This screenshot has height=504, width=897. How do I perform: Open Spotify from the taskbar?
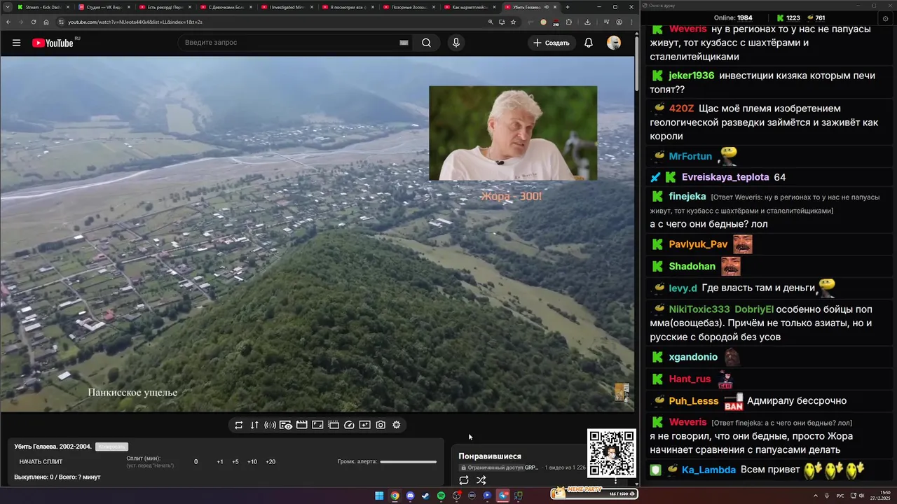point(441,496)
